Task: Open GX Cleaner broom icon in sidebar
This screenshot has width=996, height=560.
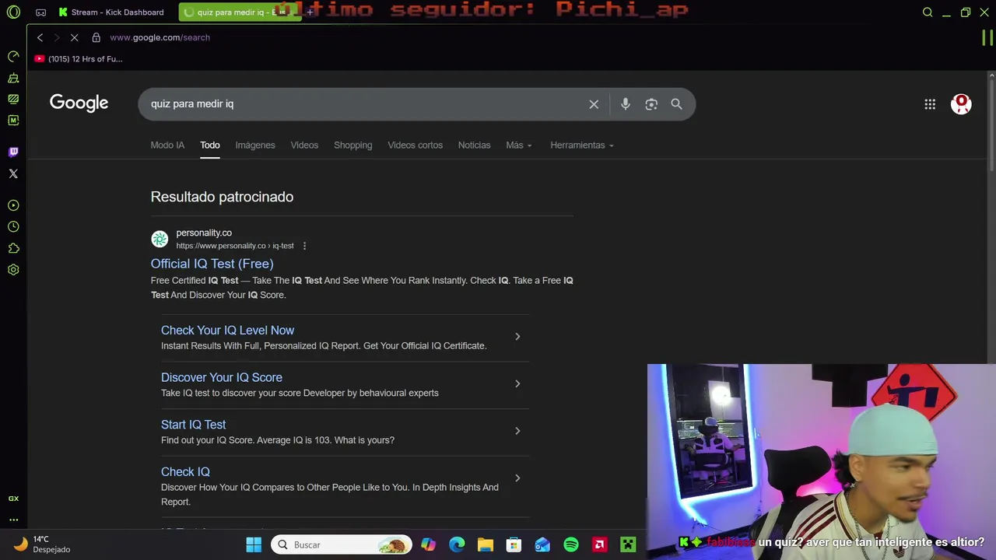Action: coord(13,78)
